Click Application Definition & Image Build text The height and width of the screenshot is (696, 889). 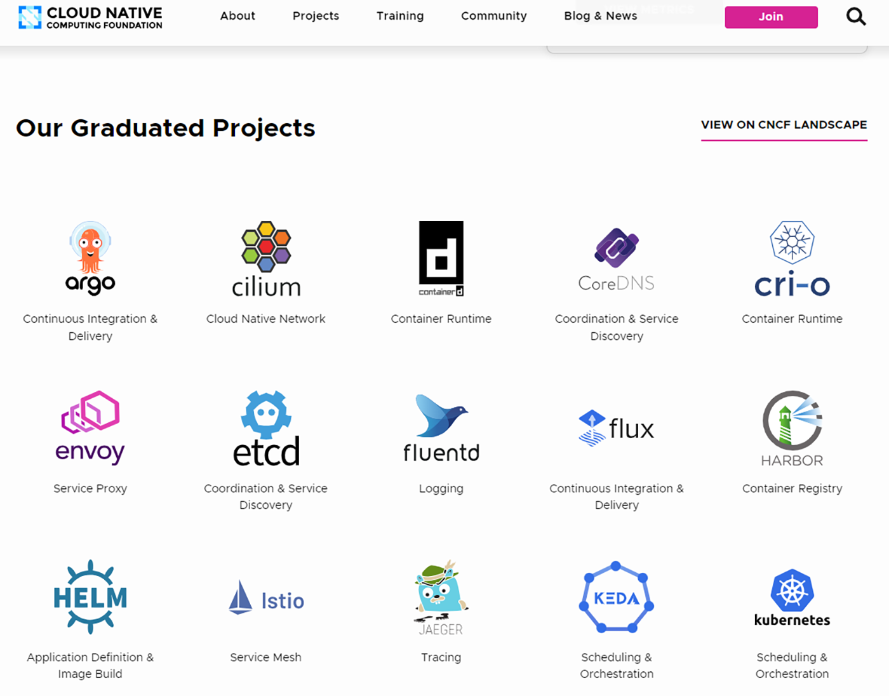coord(90,666)
